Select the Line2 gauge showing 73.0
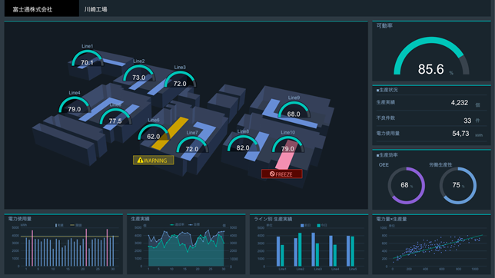This screenshot has height=278, width=495. click(x=139, y=73)
